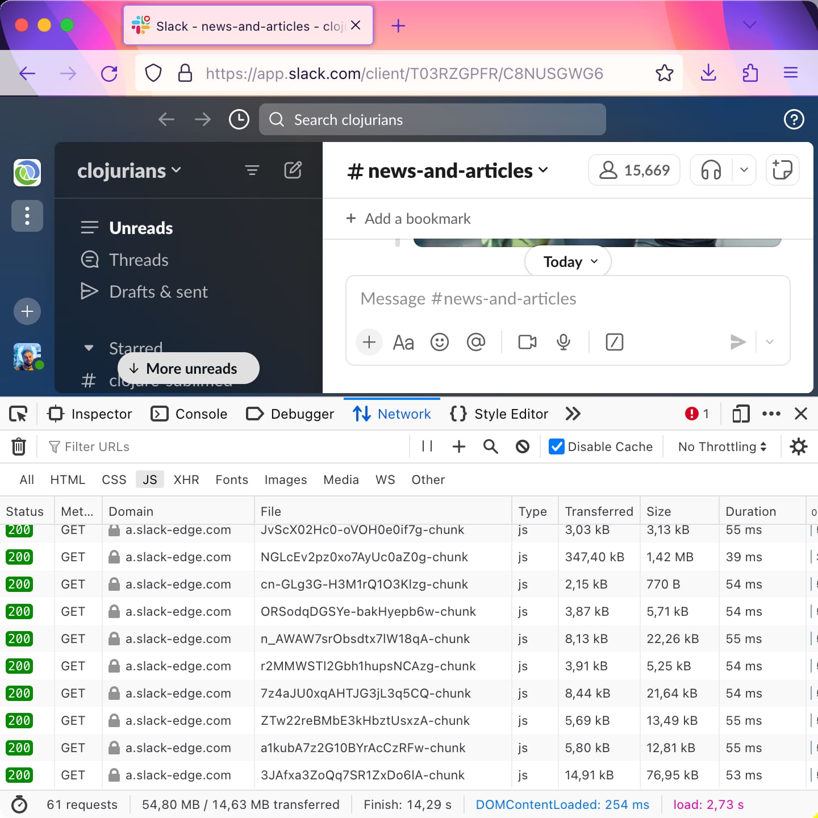Jump down with the More unreads button
The image size is (818, 818).
188,368
